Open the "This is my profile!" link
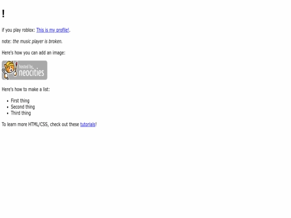 (53, 30)
